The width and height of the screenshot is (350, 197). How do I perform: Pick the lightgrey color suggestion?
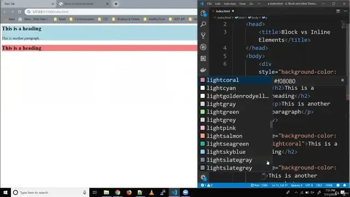point(235,120)
